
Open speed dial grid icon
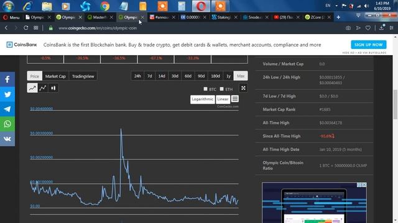pos(36,28)
